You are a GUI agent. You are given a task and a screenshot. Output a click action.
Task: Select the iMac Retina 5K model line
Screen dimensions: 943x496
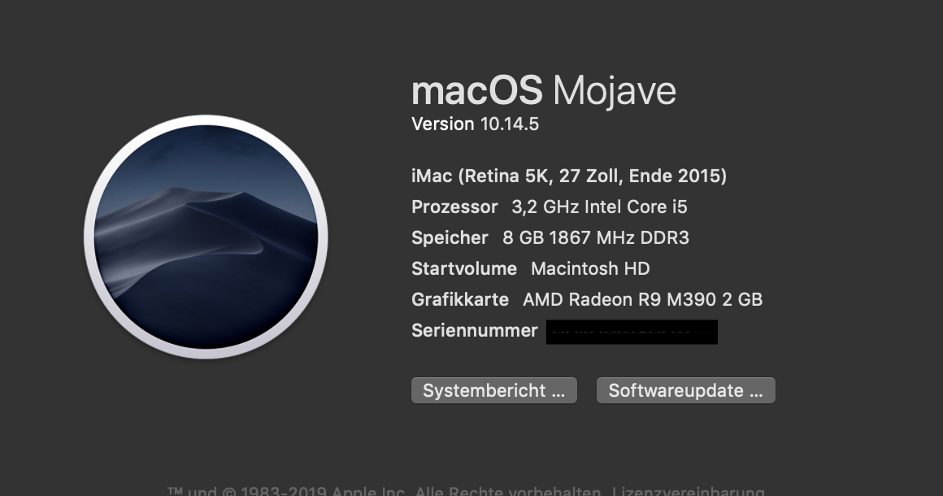569,176
